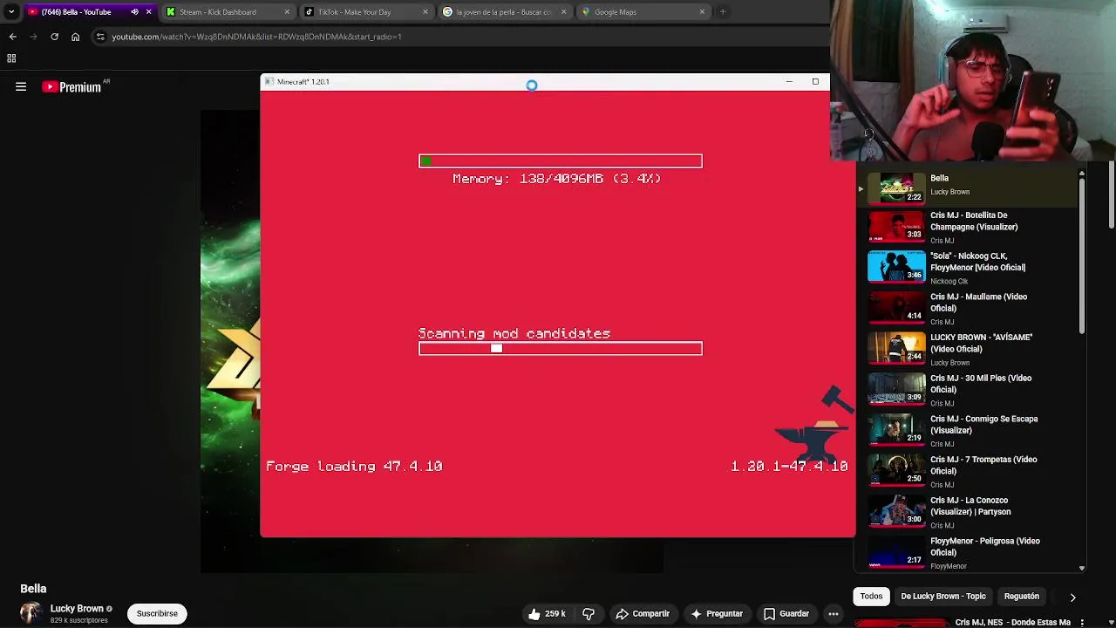
Task: Play Cris MJ - Conmigo Se Escapa
Action: click(x=966, y=431)
